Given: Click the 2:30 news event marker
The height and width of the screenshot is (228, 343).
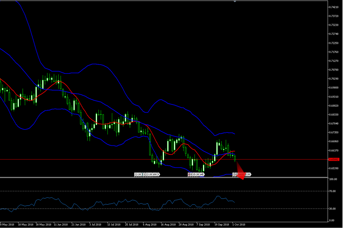Looking at the screenshot, I should tap(248, 175).
